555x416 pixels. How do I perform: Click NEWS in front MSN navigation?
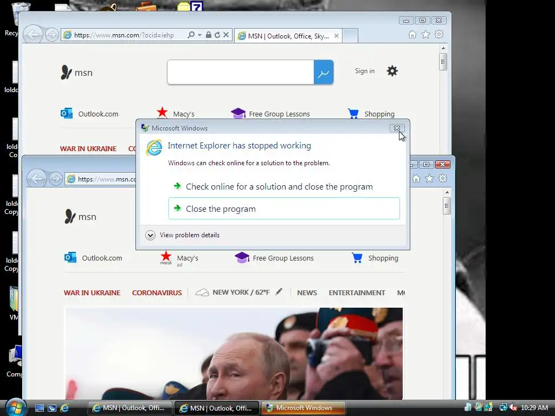point(307,292)
